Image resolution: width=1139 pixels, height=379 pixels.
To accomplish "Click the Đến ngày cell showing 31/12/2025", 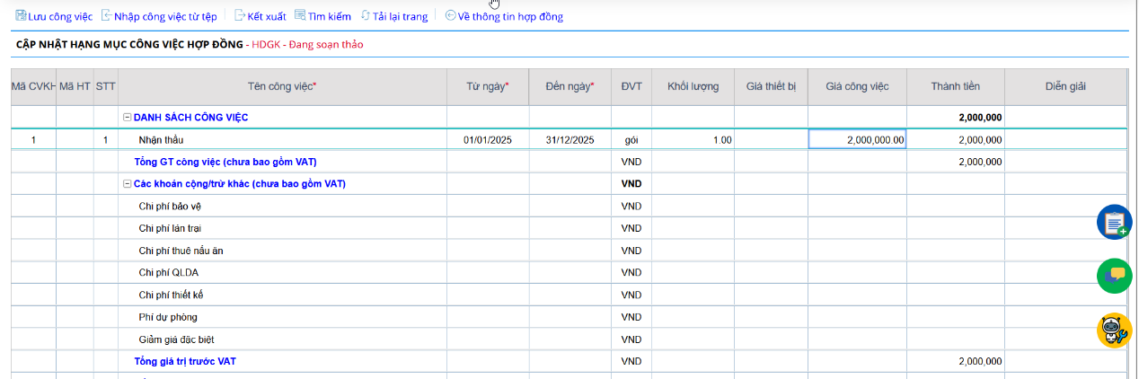I will [569, 139].
